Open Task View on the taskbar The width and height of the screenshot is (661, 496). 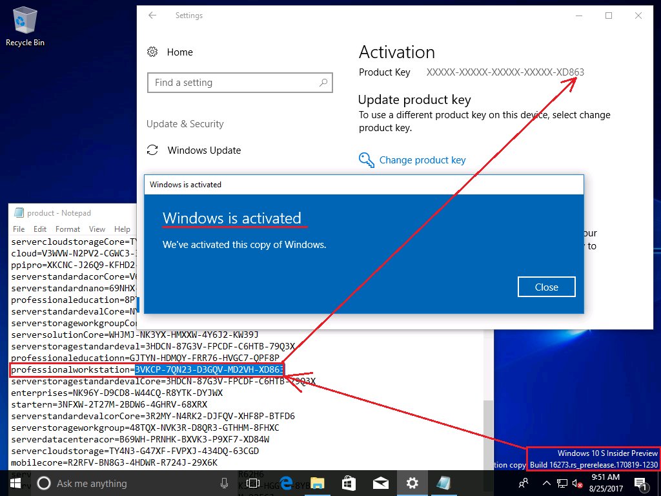252,483
